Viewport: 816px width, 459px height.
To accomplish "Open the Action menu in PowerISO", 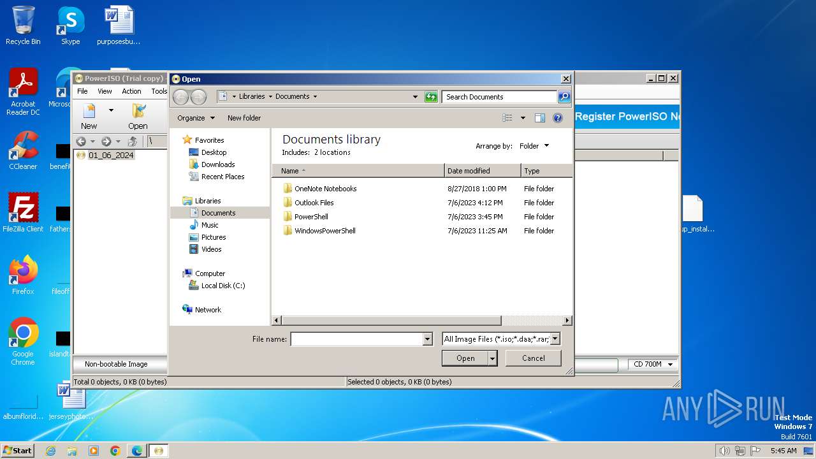I will click(x=131, y=91).
